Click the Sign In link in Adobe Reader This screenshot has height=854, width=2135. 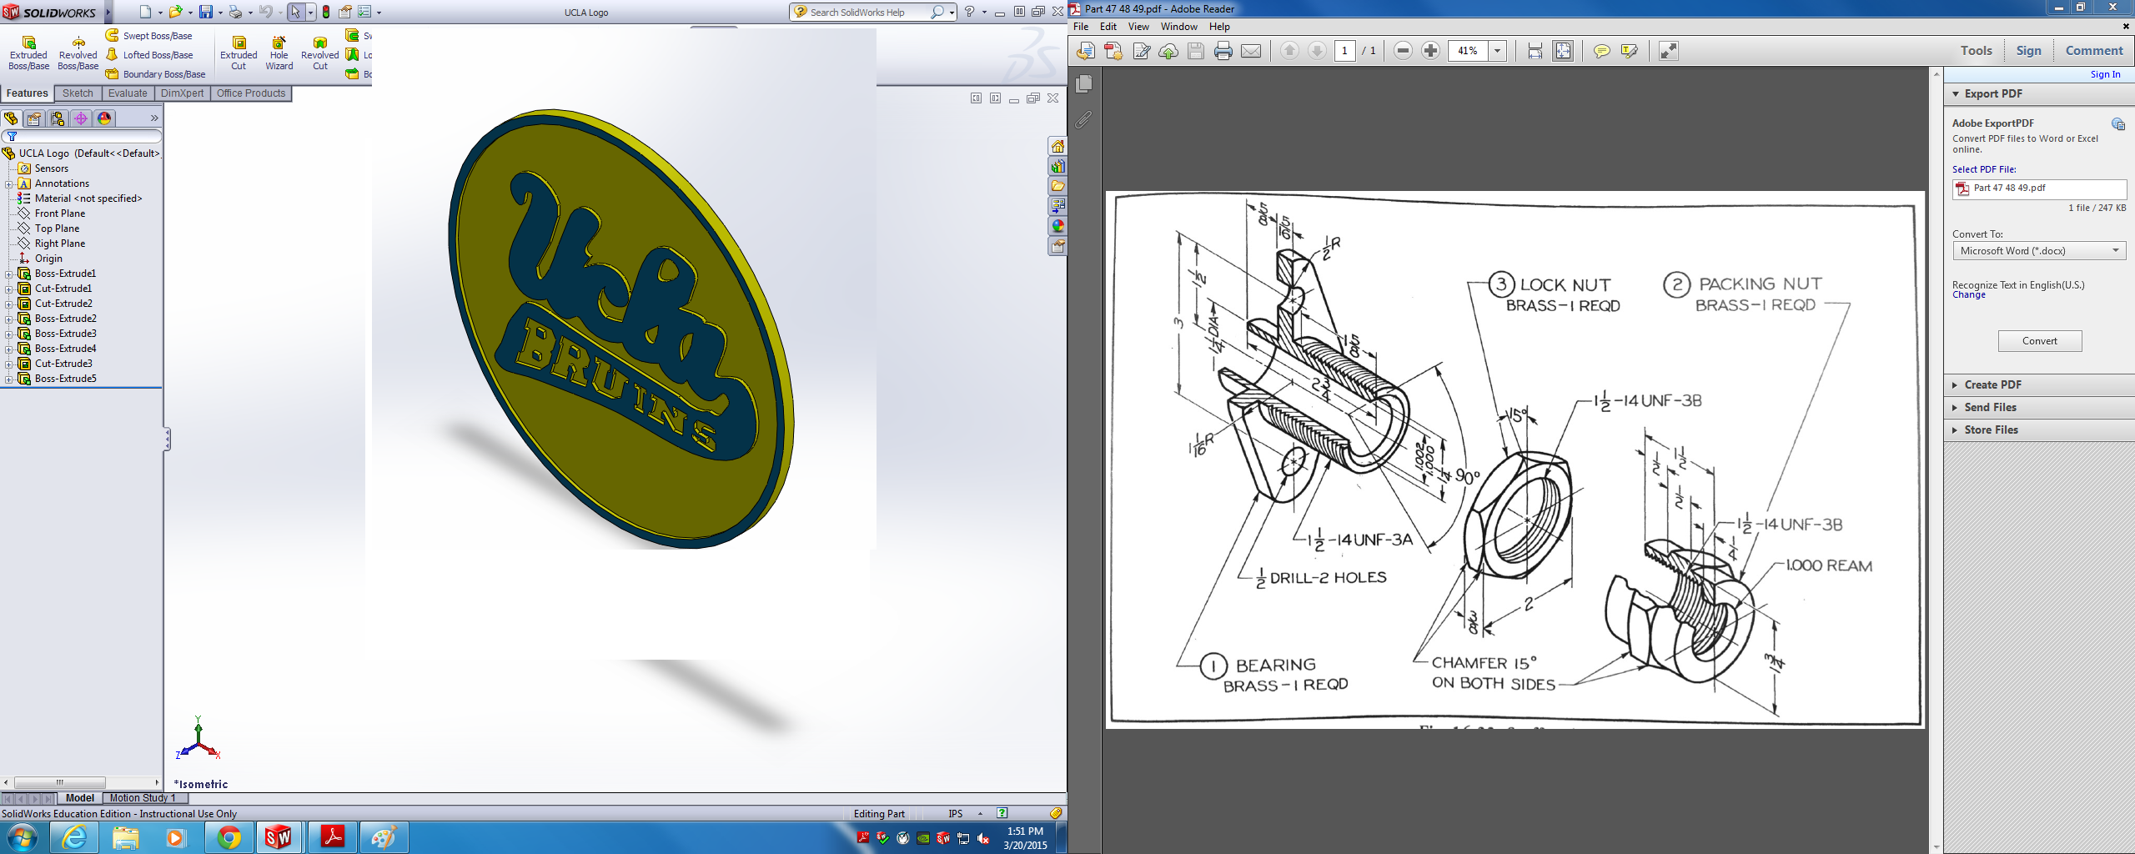tap(2105, 74)
